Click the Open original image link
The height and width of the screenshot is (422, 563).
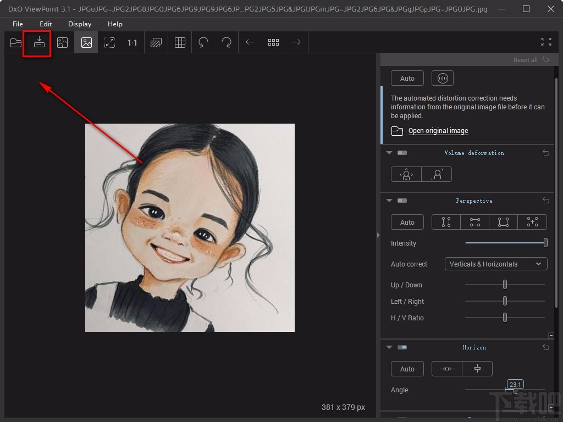[x=438, y=131]
